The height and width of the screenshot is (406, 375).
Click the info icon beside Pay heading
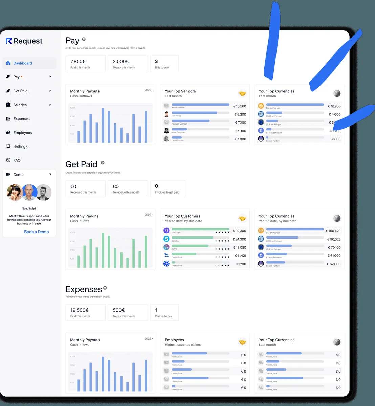84,39
